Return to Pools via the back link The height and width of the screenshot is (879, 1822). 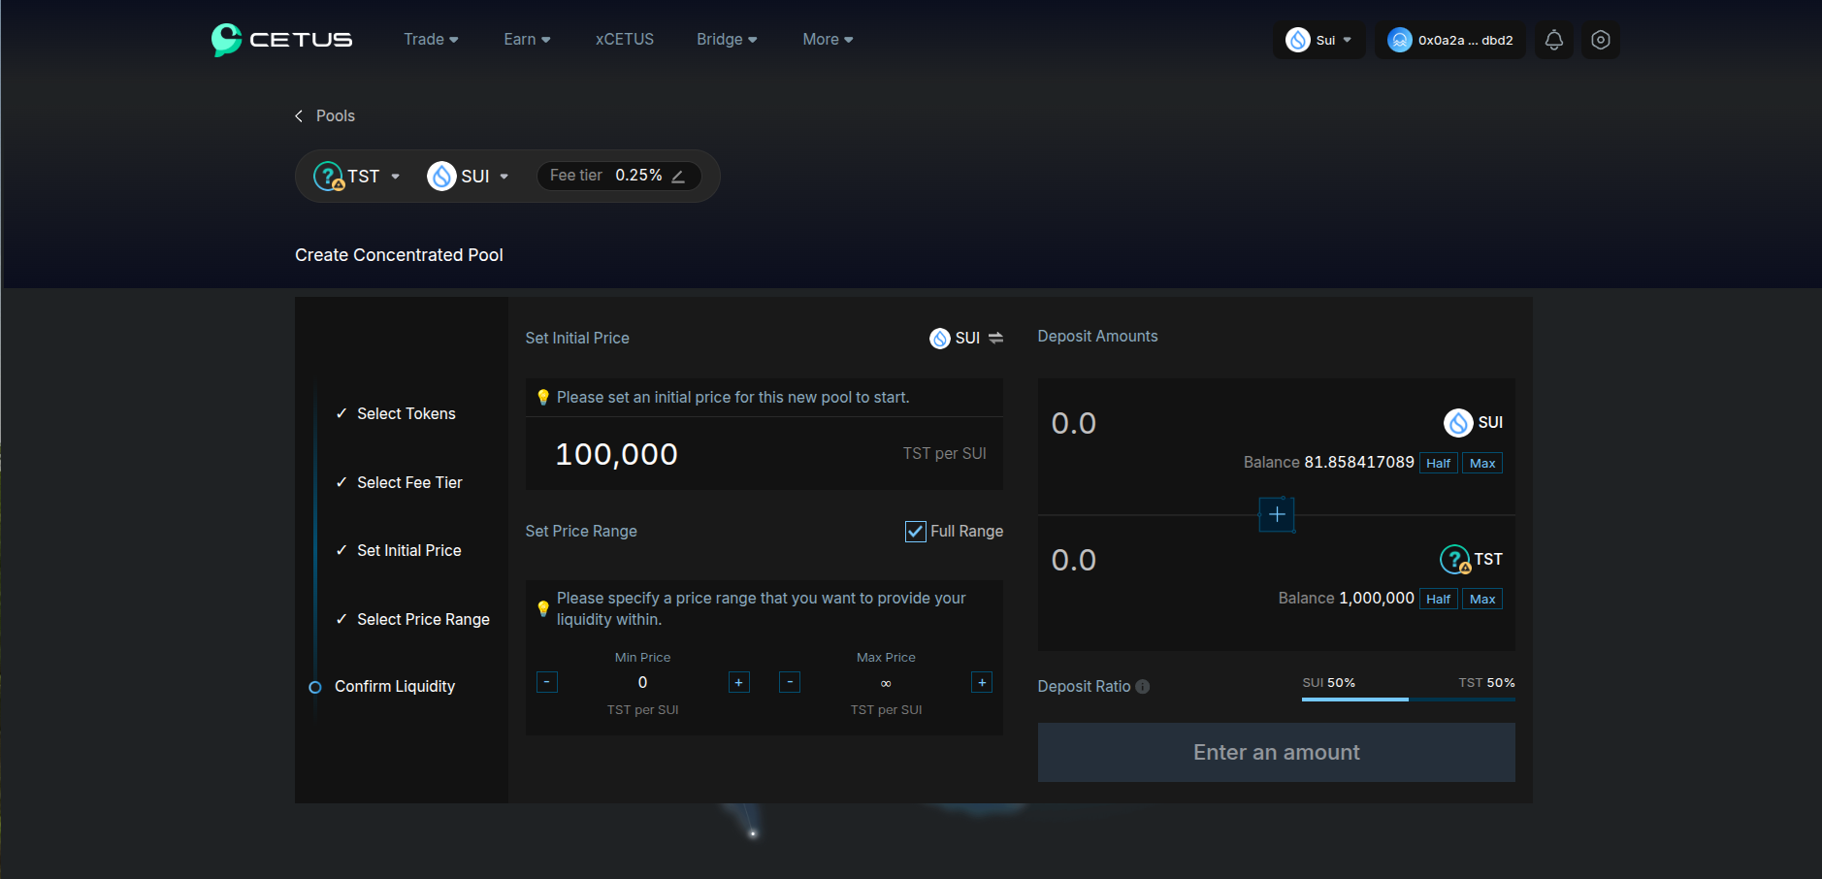336,116
